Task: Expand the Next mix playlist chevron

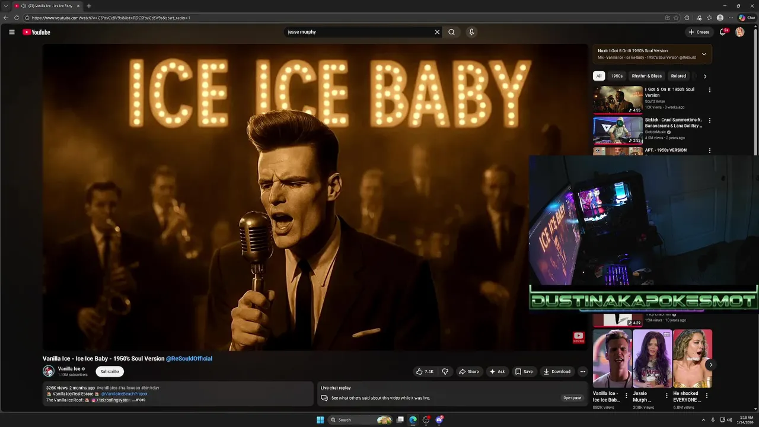Action: click(x=704, y=54)
